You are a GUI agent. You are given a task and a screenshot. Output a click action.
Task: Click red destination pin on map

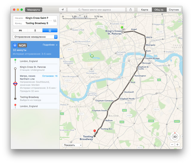point(94,131)
